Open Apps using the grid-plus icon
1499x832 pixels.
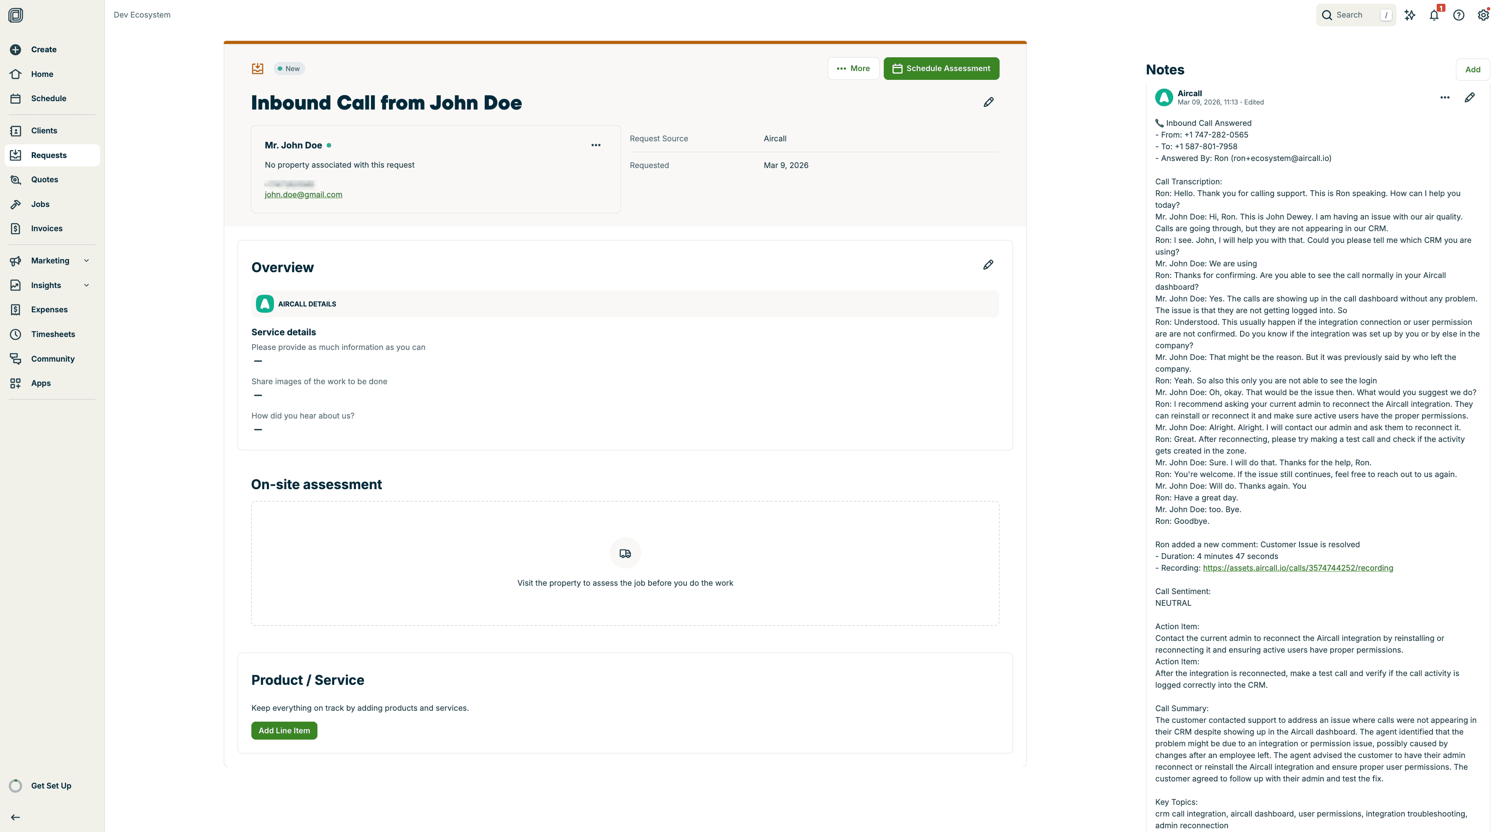coord(16,383)
